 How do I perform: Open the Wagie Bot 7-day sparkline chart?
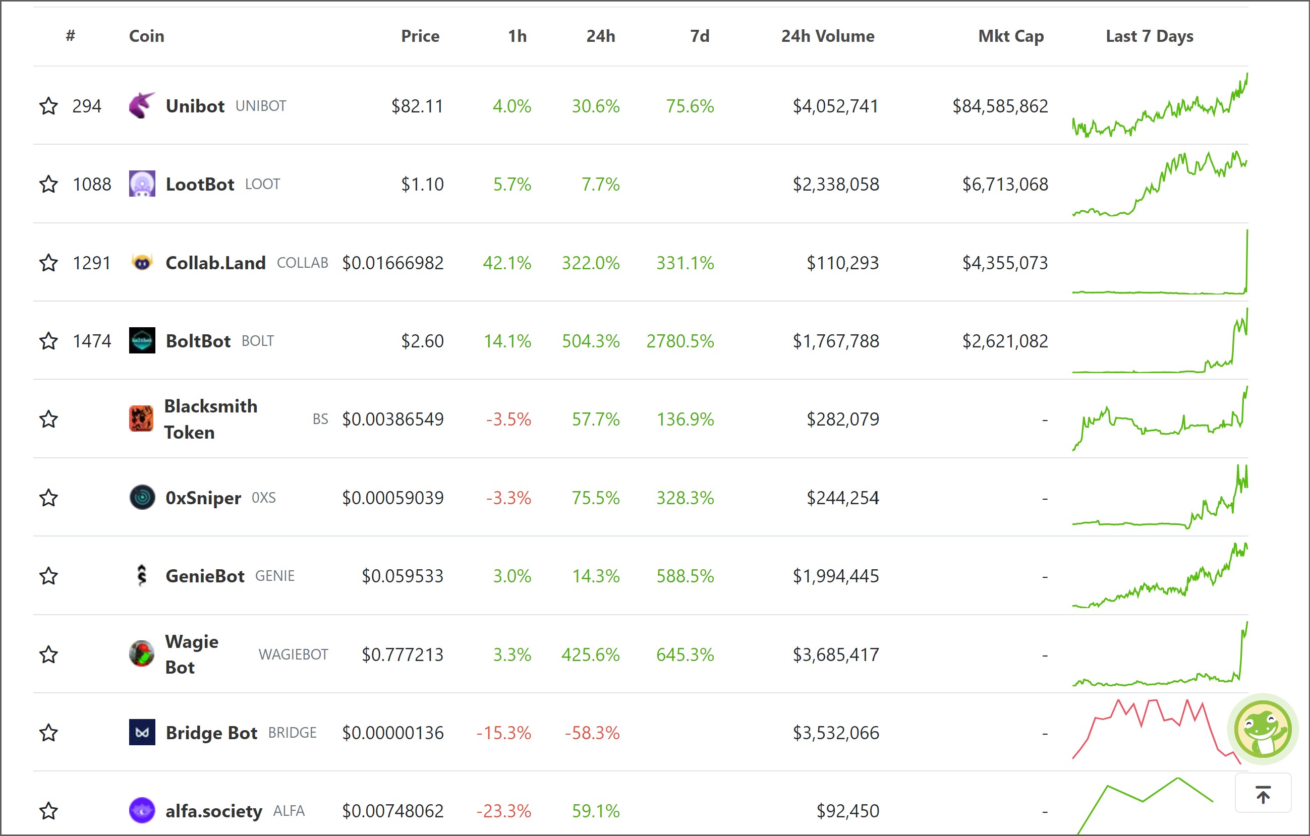pyautogui.click(x=1160, y=654)
